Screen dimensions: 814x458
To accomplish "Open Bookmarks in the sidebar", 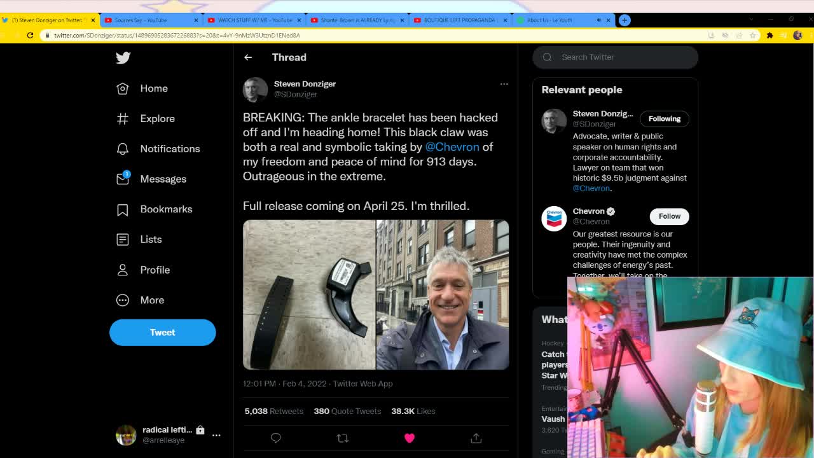I will tap(155, 209).
